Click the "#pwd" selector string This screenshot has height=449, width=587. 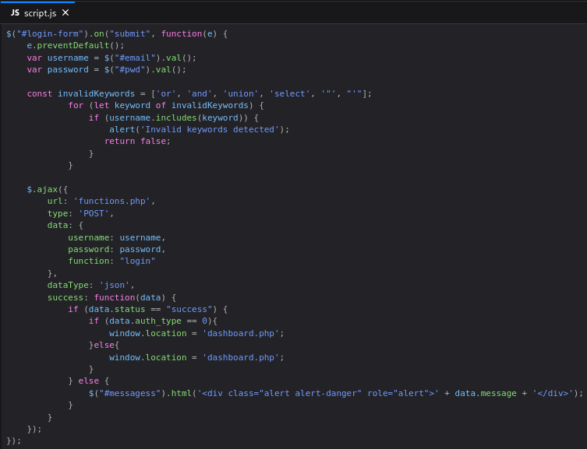click(136, 69)
